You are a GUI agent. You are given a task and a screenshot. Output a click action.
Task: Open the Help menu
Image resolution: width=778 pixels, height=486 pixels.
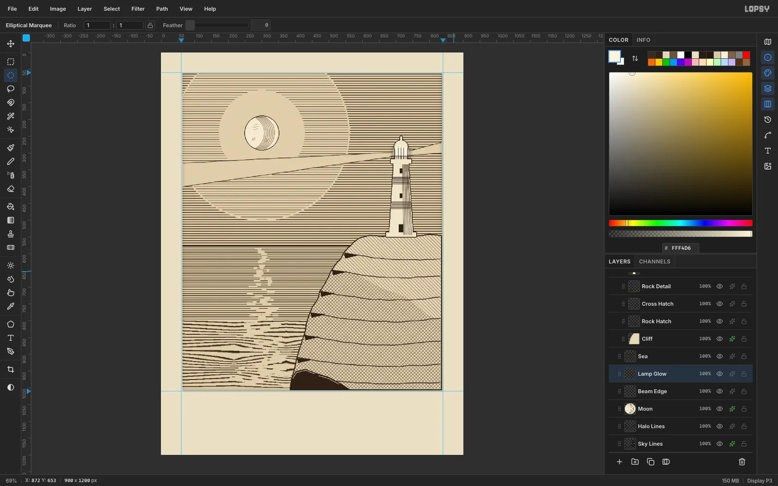click(x=210, y=9)
